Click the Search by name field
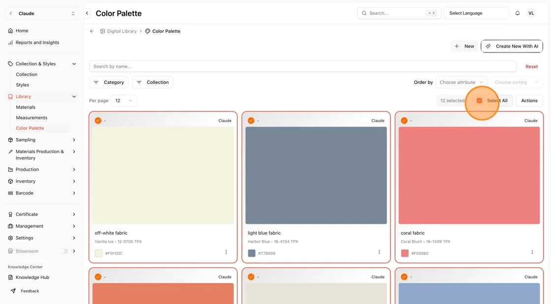Screen dimensions: 551x304 [x=303, y=66]
